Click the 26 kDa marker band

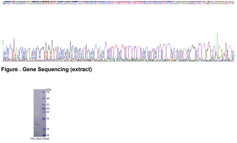43,108
